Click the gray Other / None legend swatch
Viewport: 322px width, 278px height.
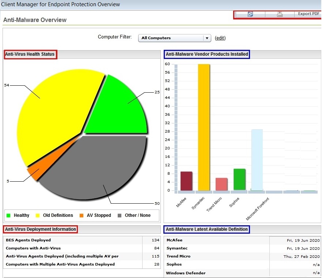pos(120,215)
